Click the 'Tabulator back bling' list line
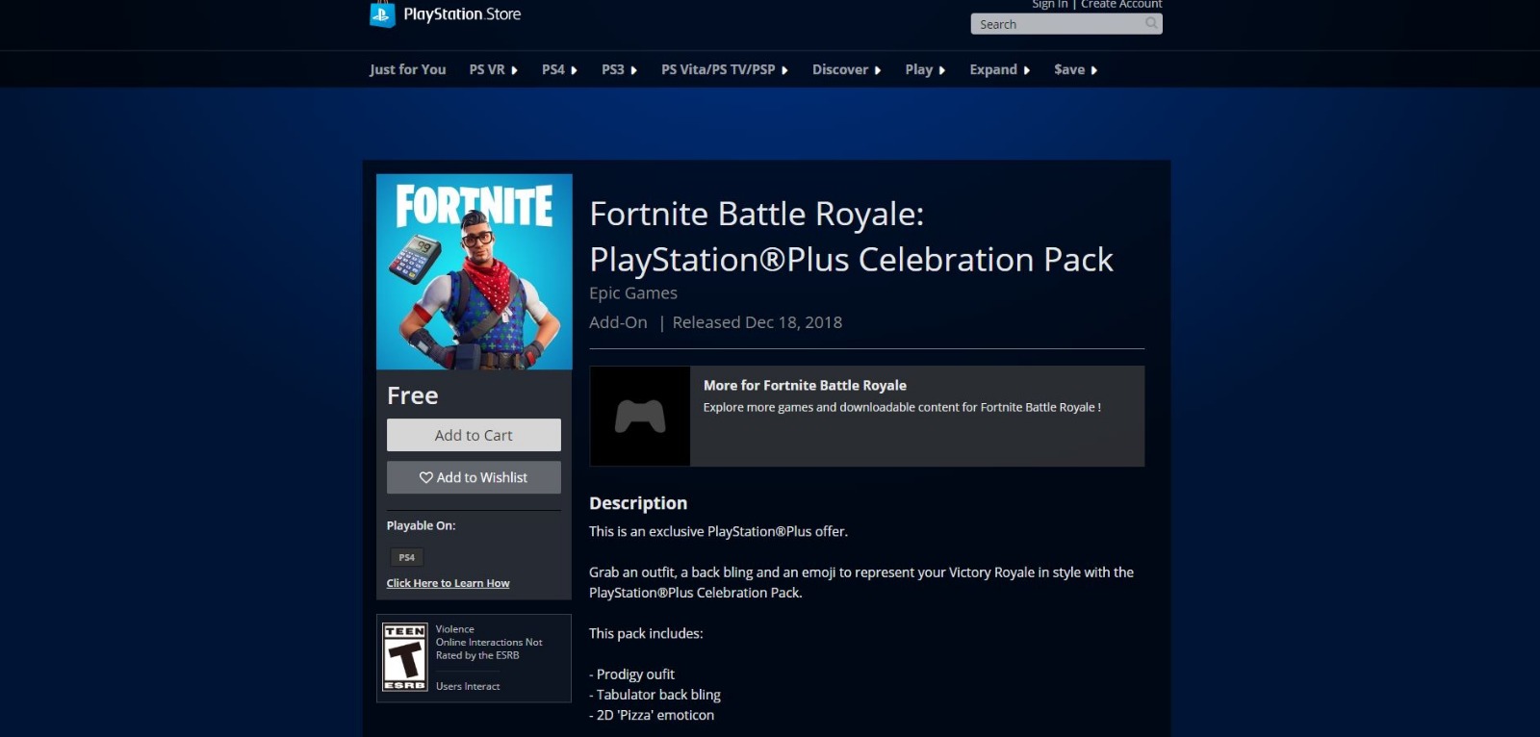 point(654,695)
